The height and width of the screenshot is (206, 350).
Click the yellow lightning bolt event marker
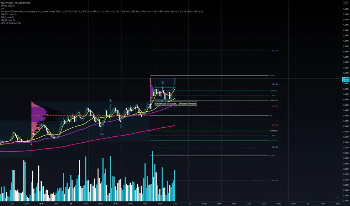click(x=32, y=144)
